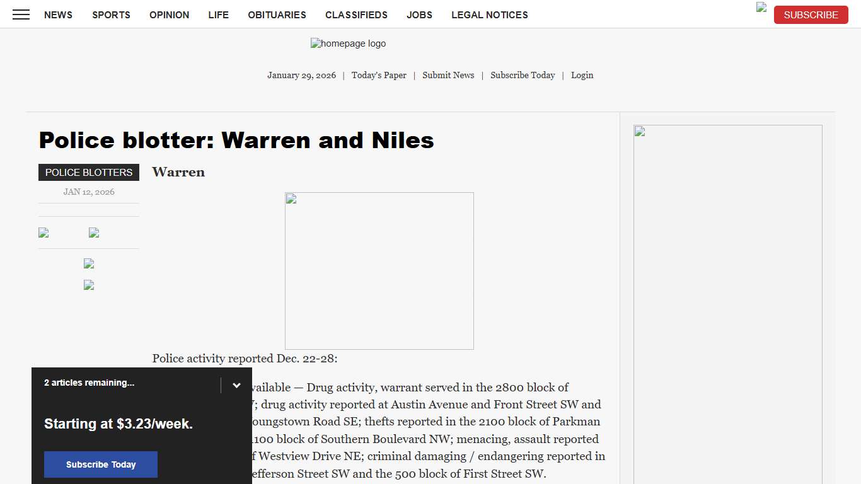This screenshot has height=484, width=861.
Task: Click the second share icon under the date
Action: point(94,233)
